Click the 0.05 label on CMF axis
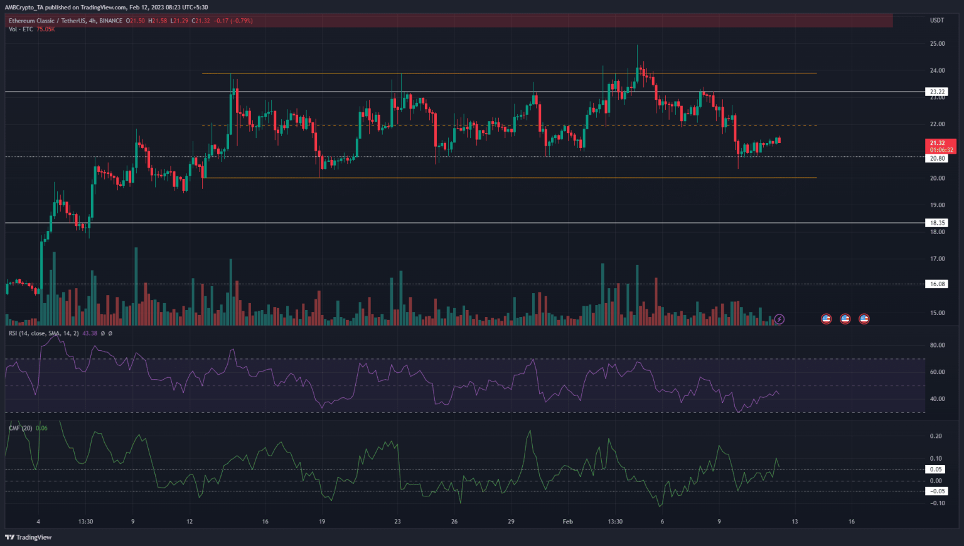Image resolution: width=964 pixels, height=546 pixels. [x=936, y=469]
